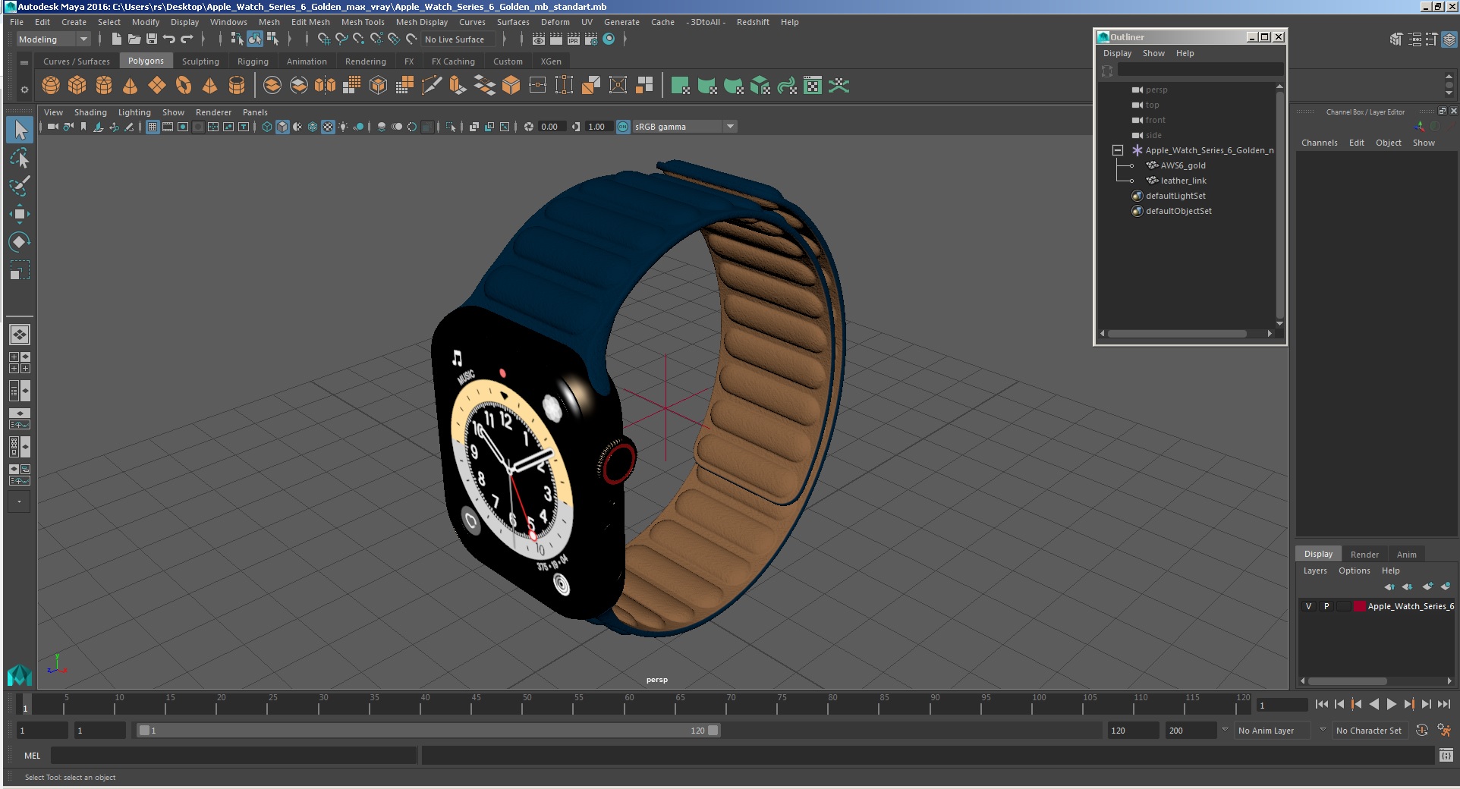This screenshot has width=1460, height=789.
Task: Activate the Lasso select tool
Action: [20, 158]
